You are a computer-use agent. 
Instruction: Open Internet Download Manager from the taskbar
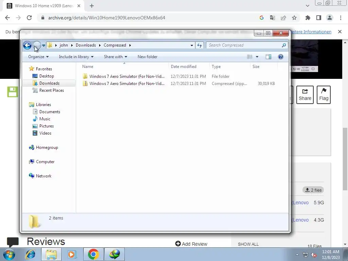coord(115,254)
